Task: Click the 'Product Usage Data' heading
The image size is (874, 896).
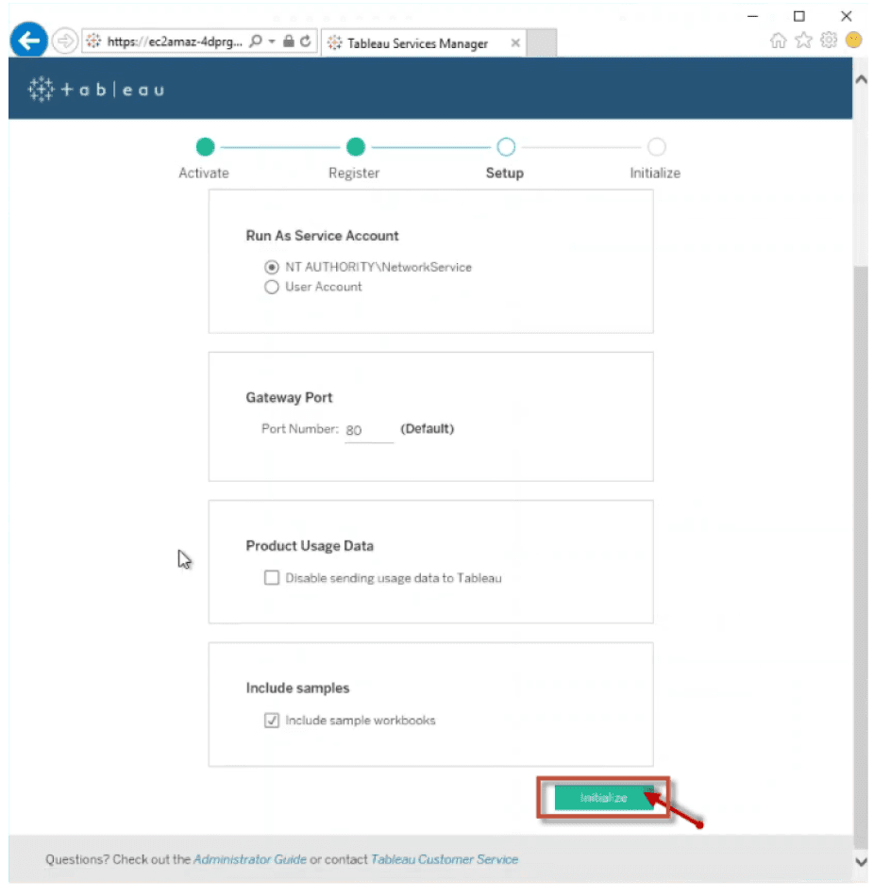Action: (x=310, y=546)
